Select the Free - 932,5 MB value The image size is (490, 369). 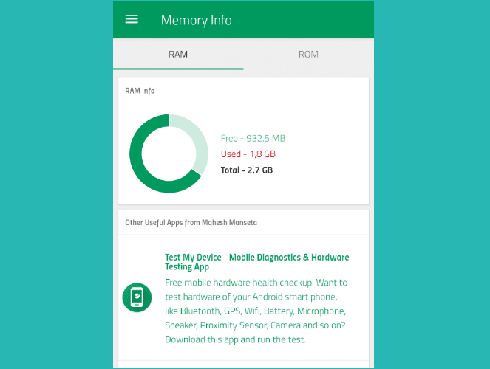[253, 138]
